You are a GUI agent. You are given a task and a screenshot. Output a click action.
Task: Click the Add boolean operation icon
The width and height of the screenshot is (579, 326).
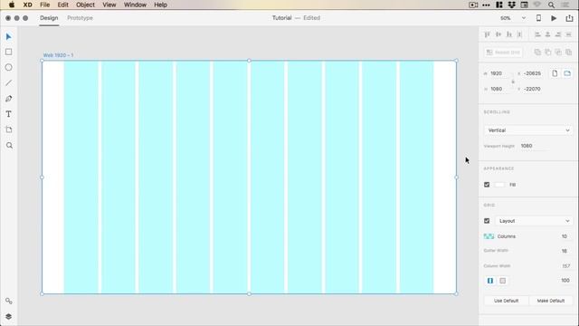pos(537,53)
